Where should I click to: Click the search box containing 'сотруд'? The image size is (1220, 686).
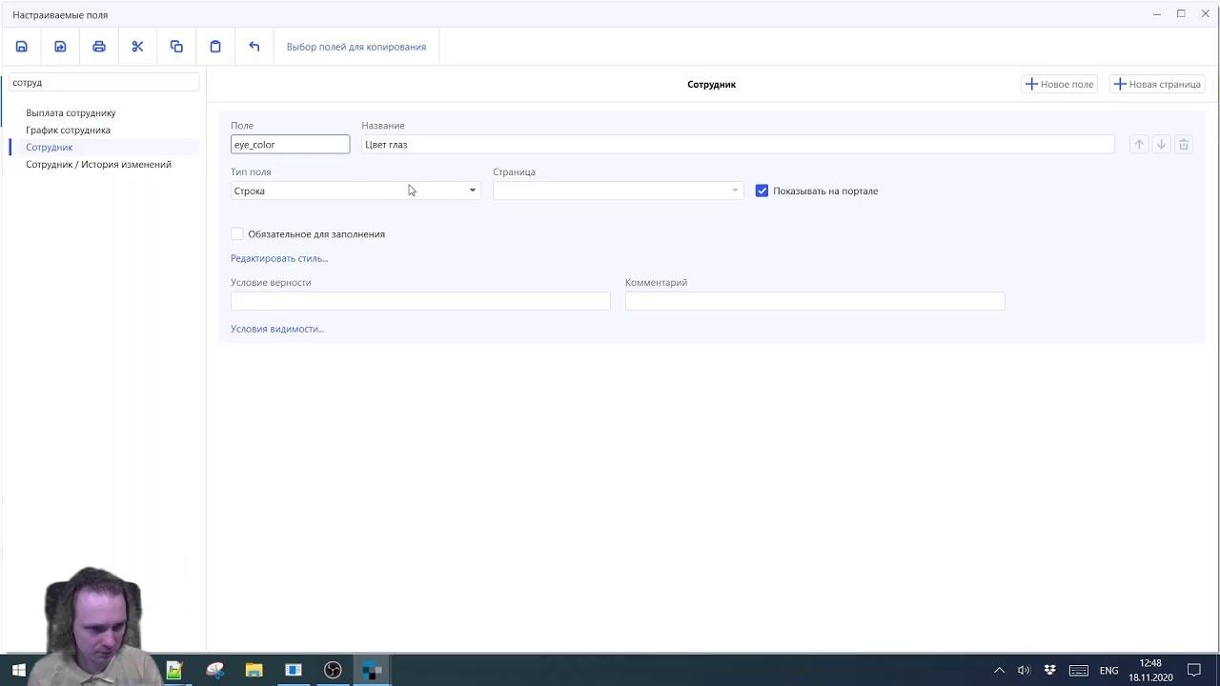(x=104, y=83)
